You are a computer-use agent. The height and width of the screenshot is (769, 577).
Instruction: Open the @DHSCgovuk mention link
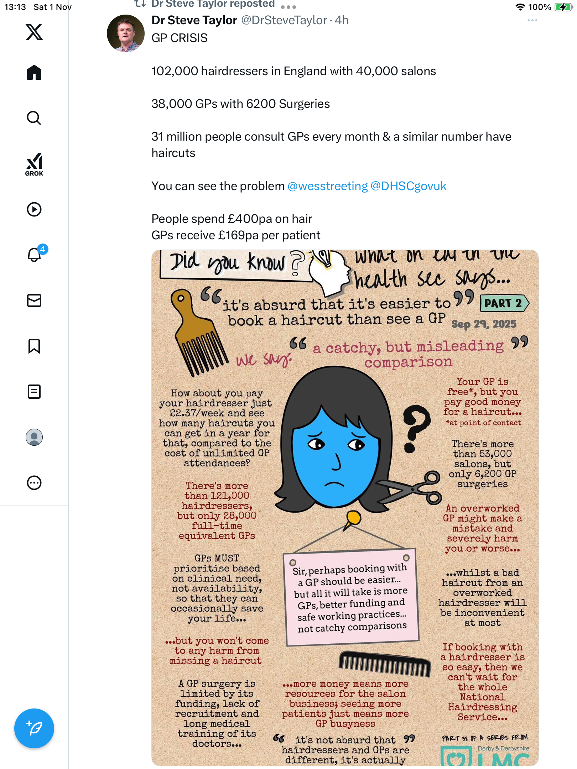[x=408, y=186]
